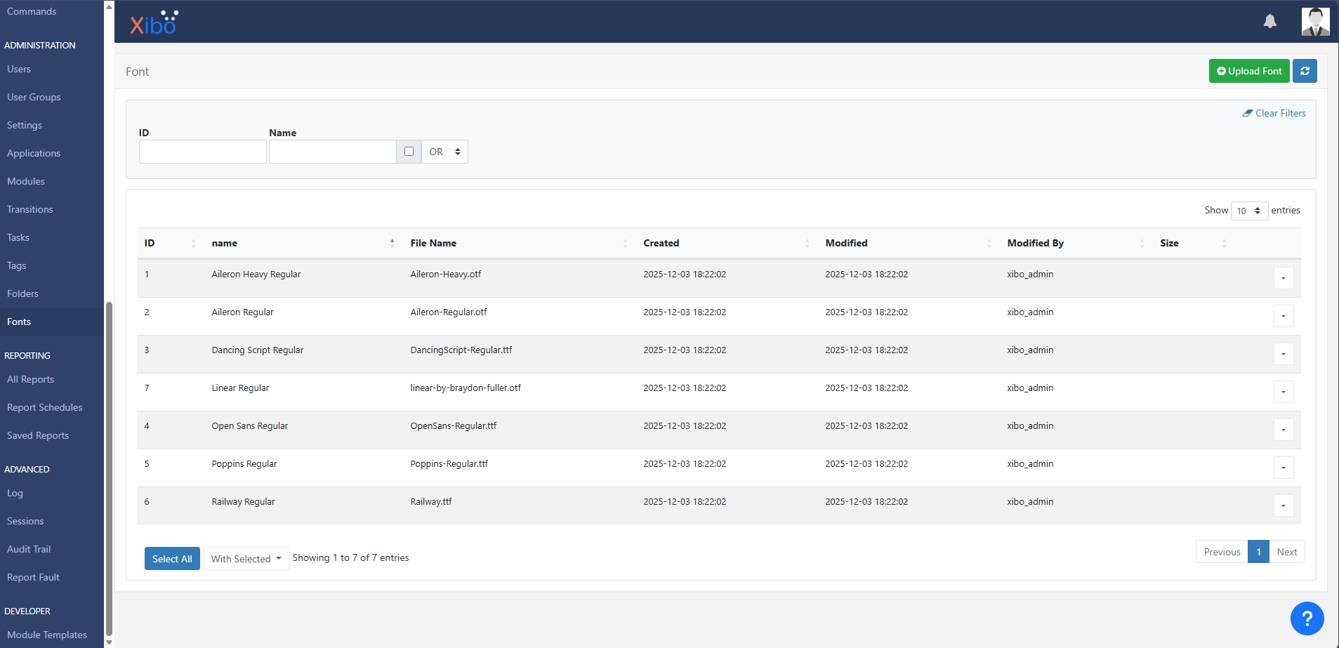Screen dimensions: 1339x648
Task: Open row menu for Railway Regular
Action: coord(1283,505)
